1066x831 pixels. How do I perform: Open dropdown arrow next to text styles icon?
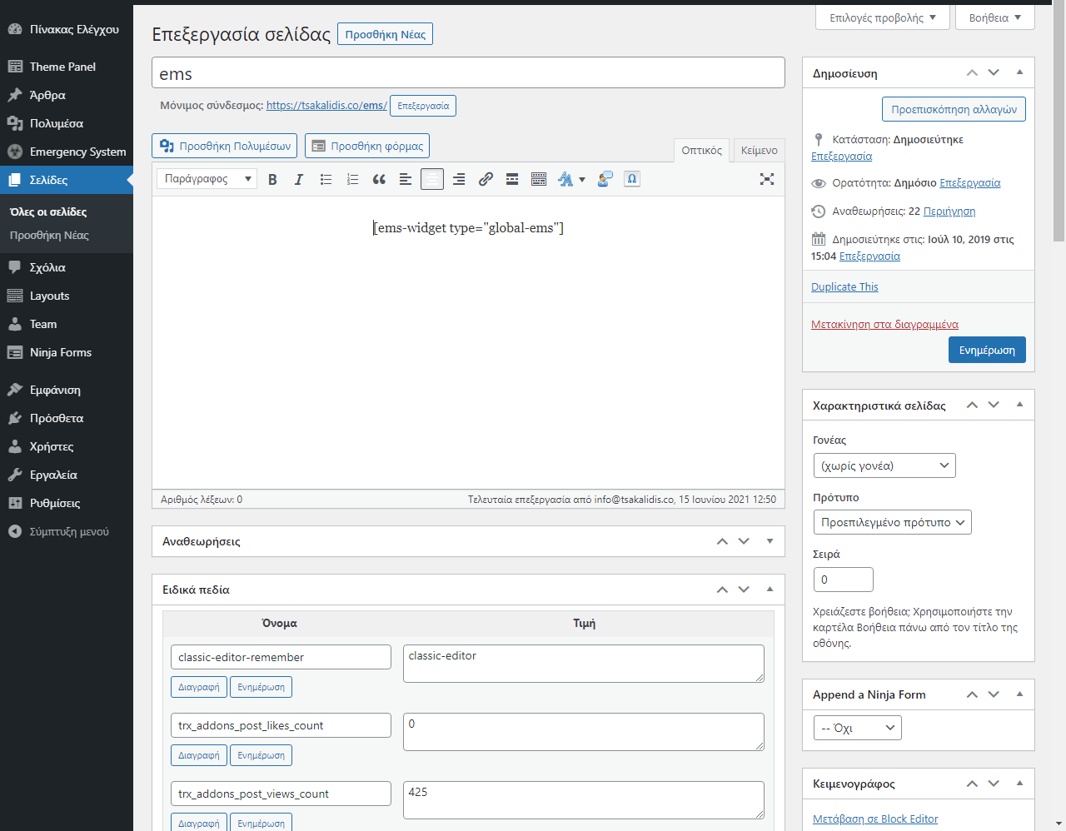pos(582,179)
